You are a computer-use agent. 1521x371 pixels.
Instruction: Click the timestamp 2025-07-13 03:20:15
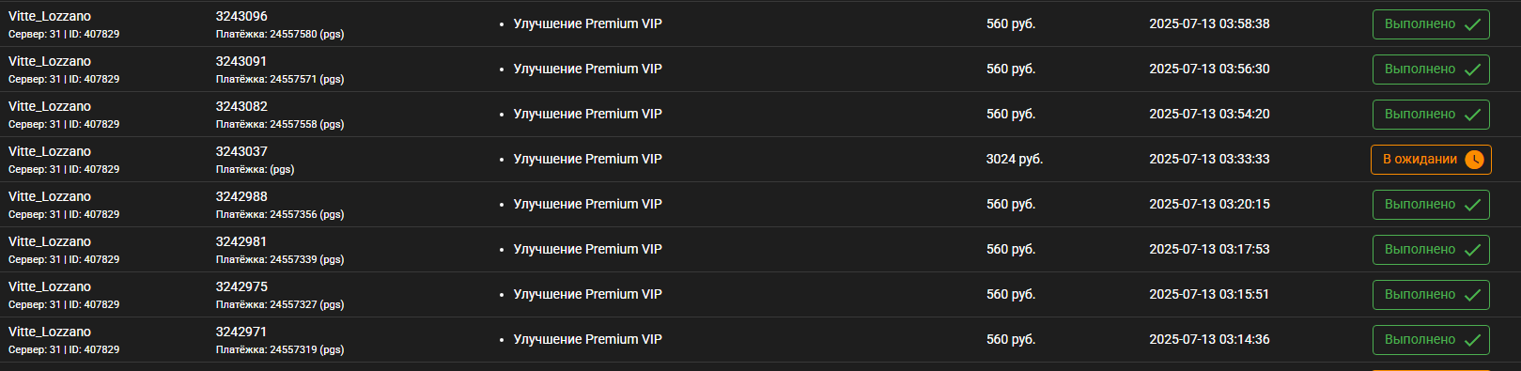click(x=1209, y=204)
